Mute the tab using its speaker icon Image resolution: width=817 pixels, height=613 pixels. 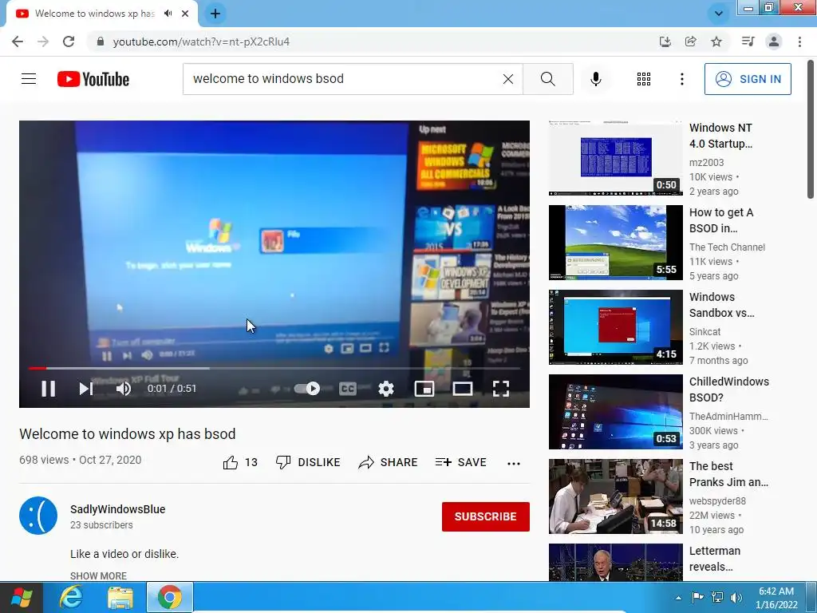click(168, 14)
